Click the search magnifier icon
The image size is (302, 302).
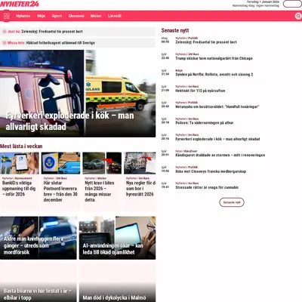pyautogui.click(x=298, y=17)
